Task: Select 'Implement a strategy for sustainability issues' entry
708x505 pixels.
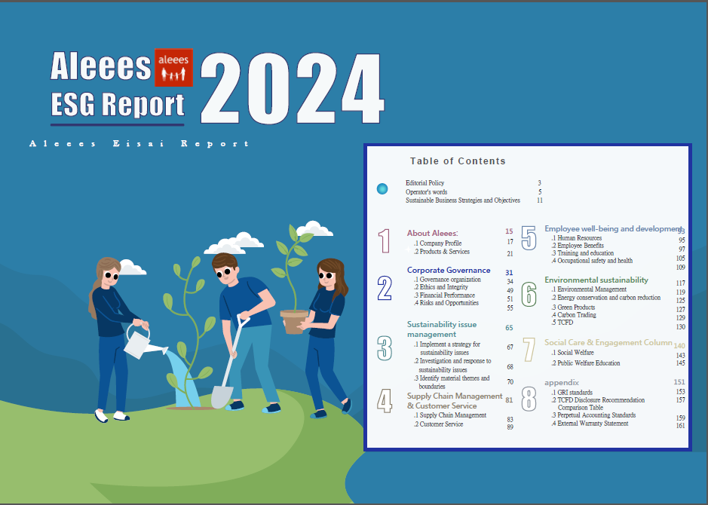Action: [x=447, y=348]
